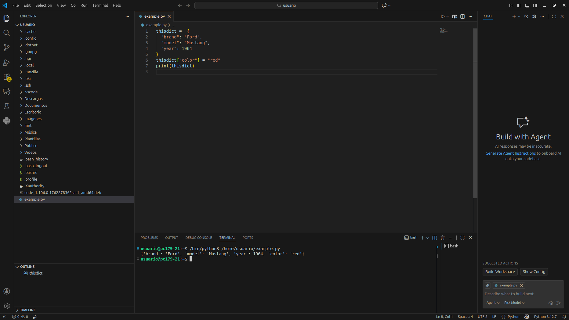Image resolution: width=569 pixels, height=320 pixels.
Task: Kill terminal with trash icon
Action: point(443,238)
